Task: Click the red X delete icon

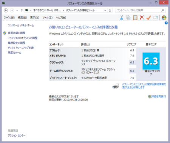Action: 142,18
